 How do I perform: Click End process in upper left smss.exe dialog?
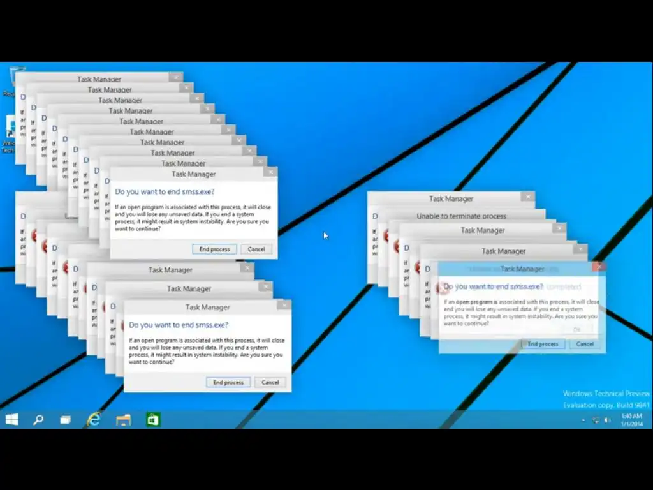click(x=214, y=249)
